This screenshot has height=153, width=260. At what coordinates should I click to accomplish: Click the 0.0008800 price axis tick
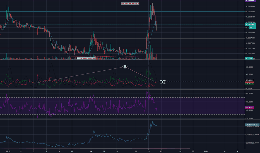click(251, 6)
